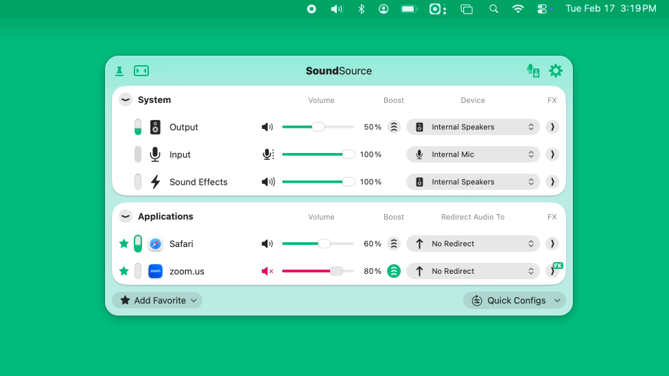Disable the active zoom.us Boost button

coord(394,271)
